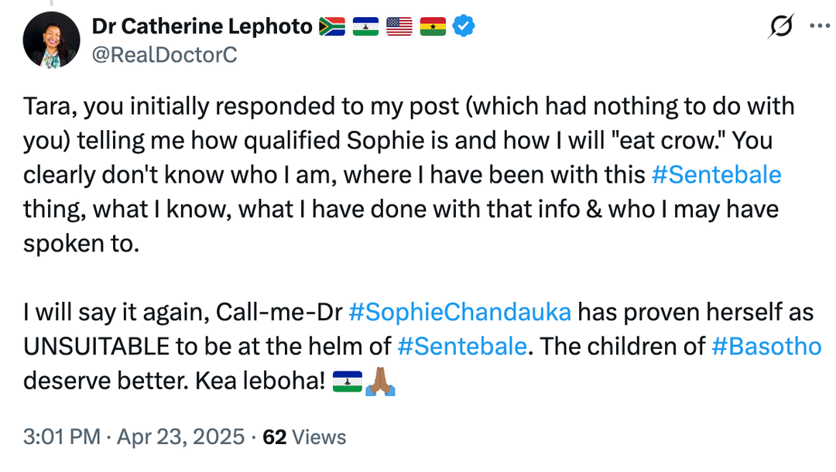Click the Lesotho flag after "Kea leboha!"
The image size is (836, 472).
347,381
